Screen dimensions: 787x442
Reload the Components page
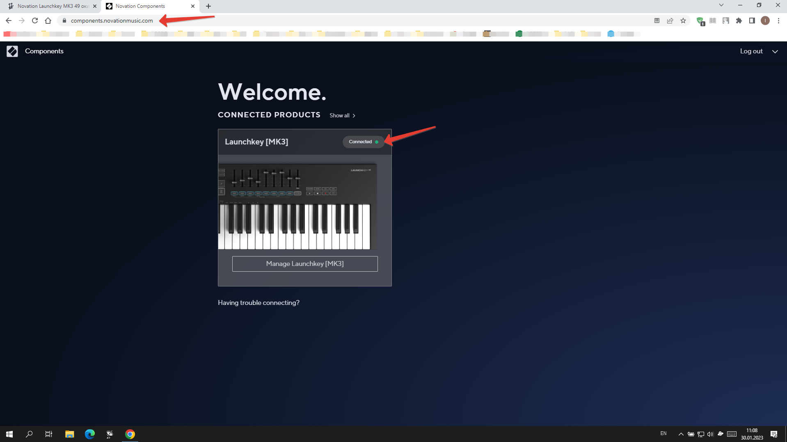pyautogui.click(x=35, y=21)
